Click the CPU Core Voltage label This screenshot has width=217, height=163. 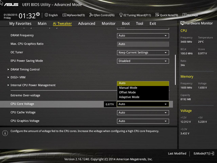tap(22, 104)
